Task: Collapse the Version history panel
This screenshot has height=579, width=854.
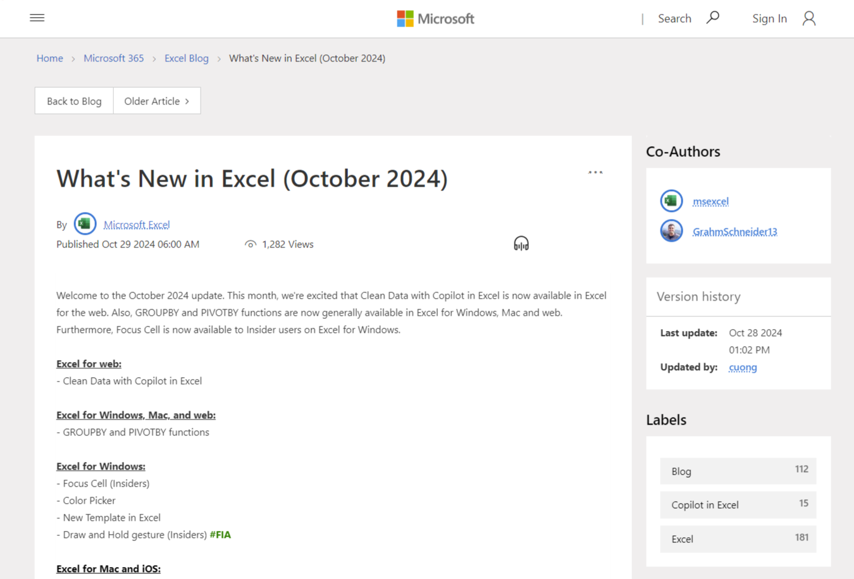Action: click(x=698, y=296)
